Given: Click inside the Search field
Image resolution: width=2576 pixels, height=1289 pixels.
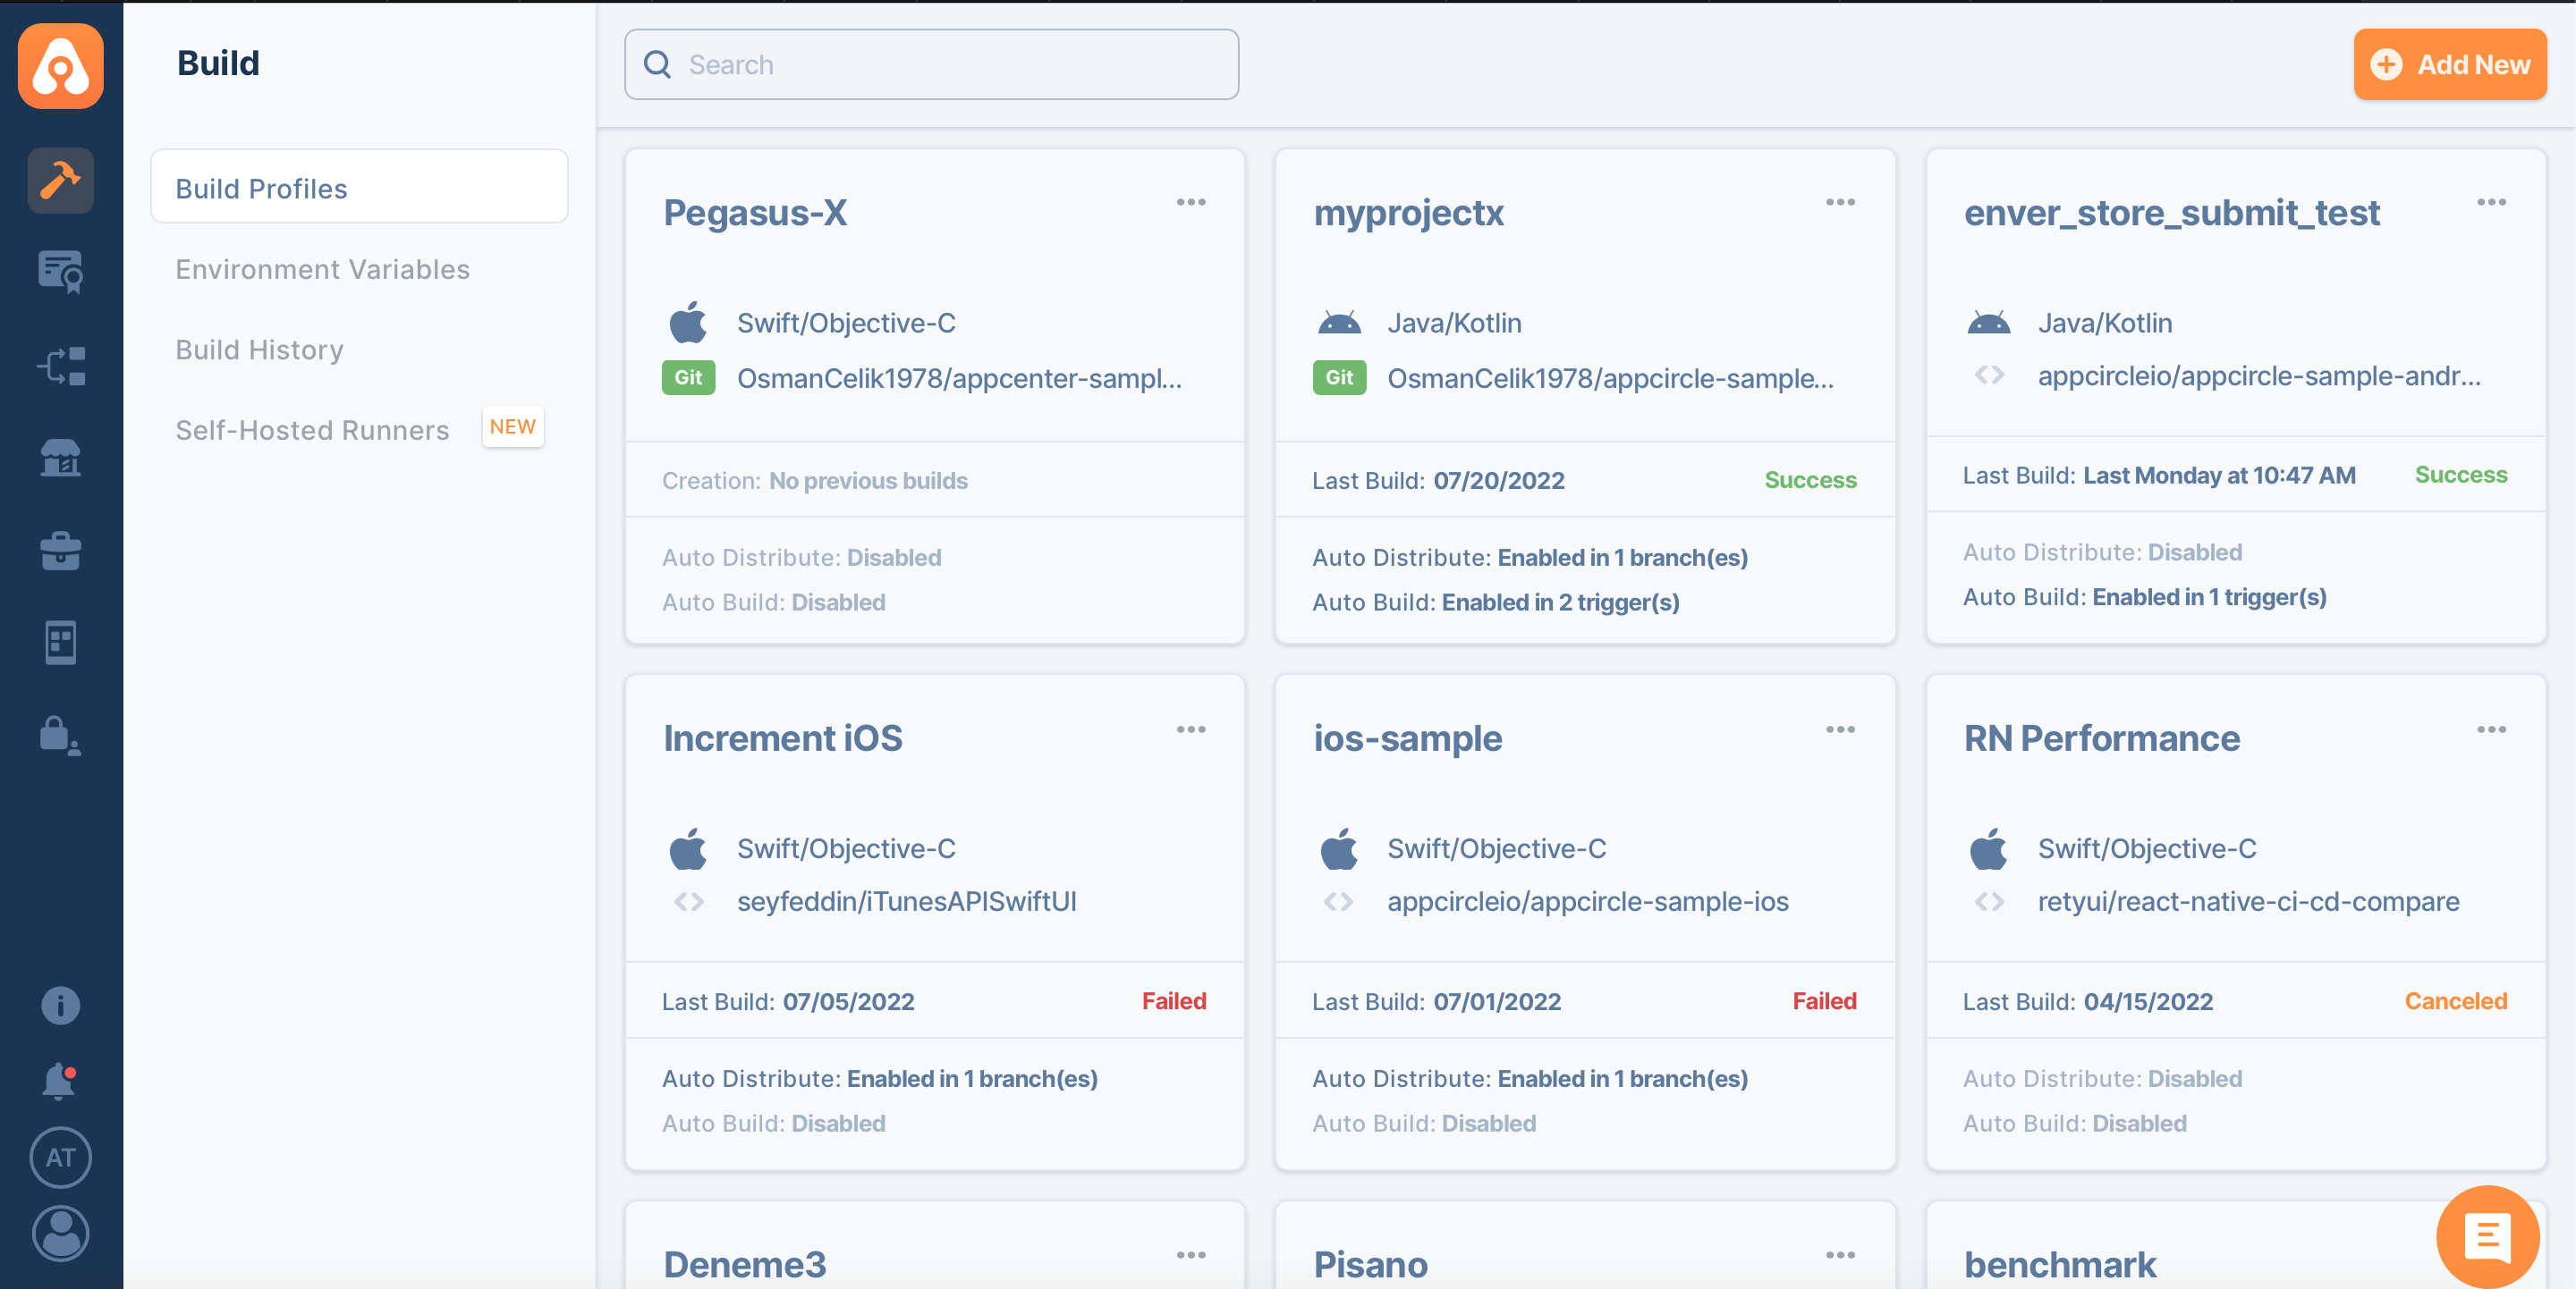Looking at the screenshot, I should click(930, 64).
